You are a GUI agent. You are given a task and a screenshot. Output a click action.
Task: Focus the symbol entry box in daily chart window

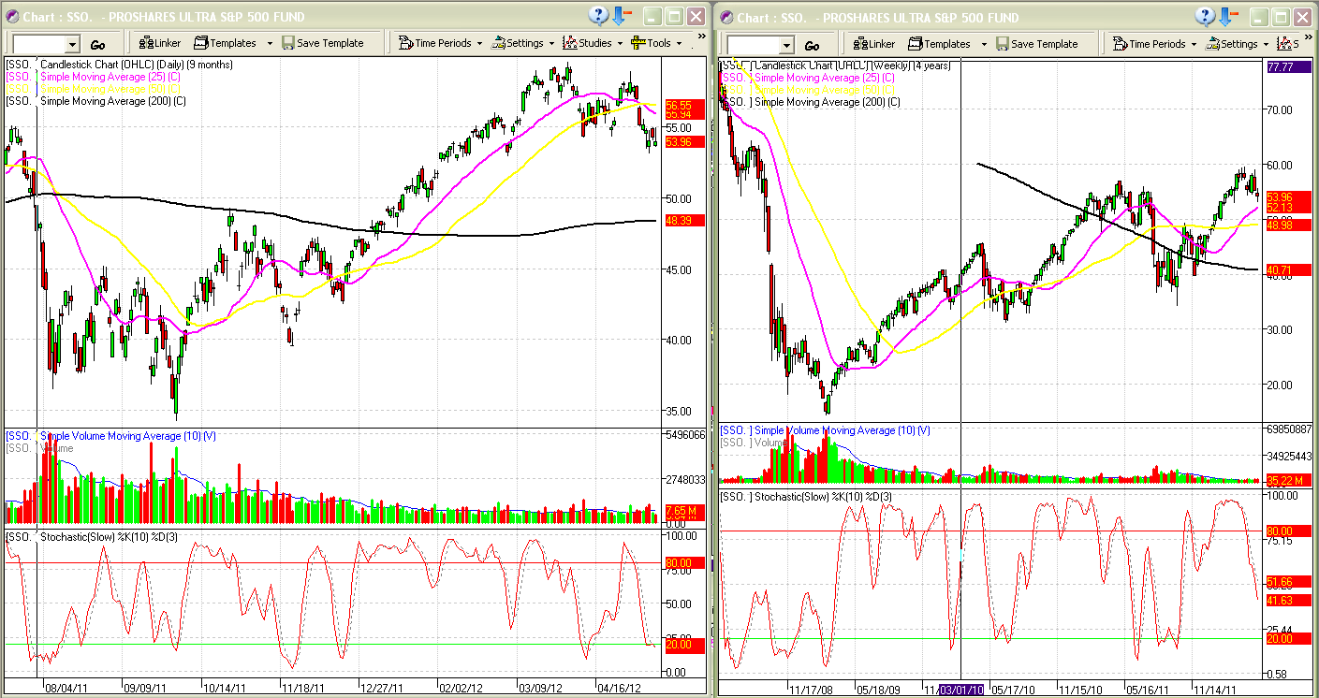39,44
